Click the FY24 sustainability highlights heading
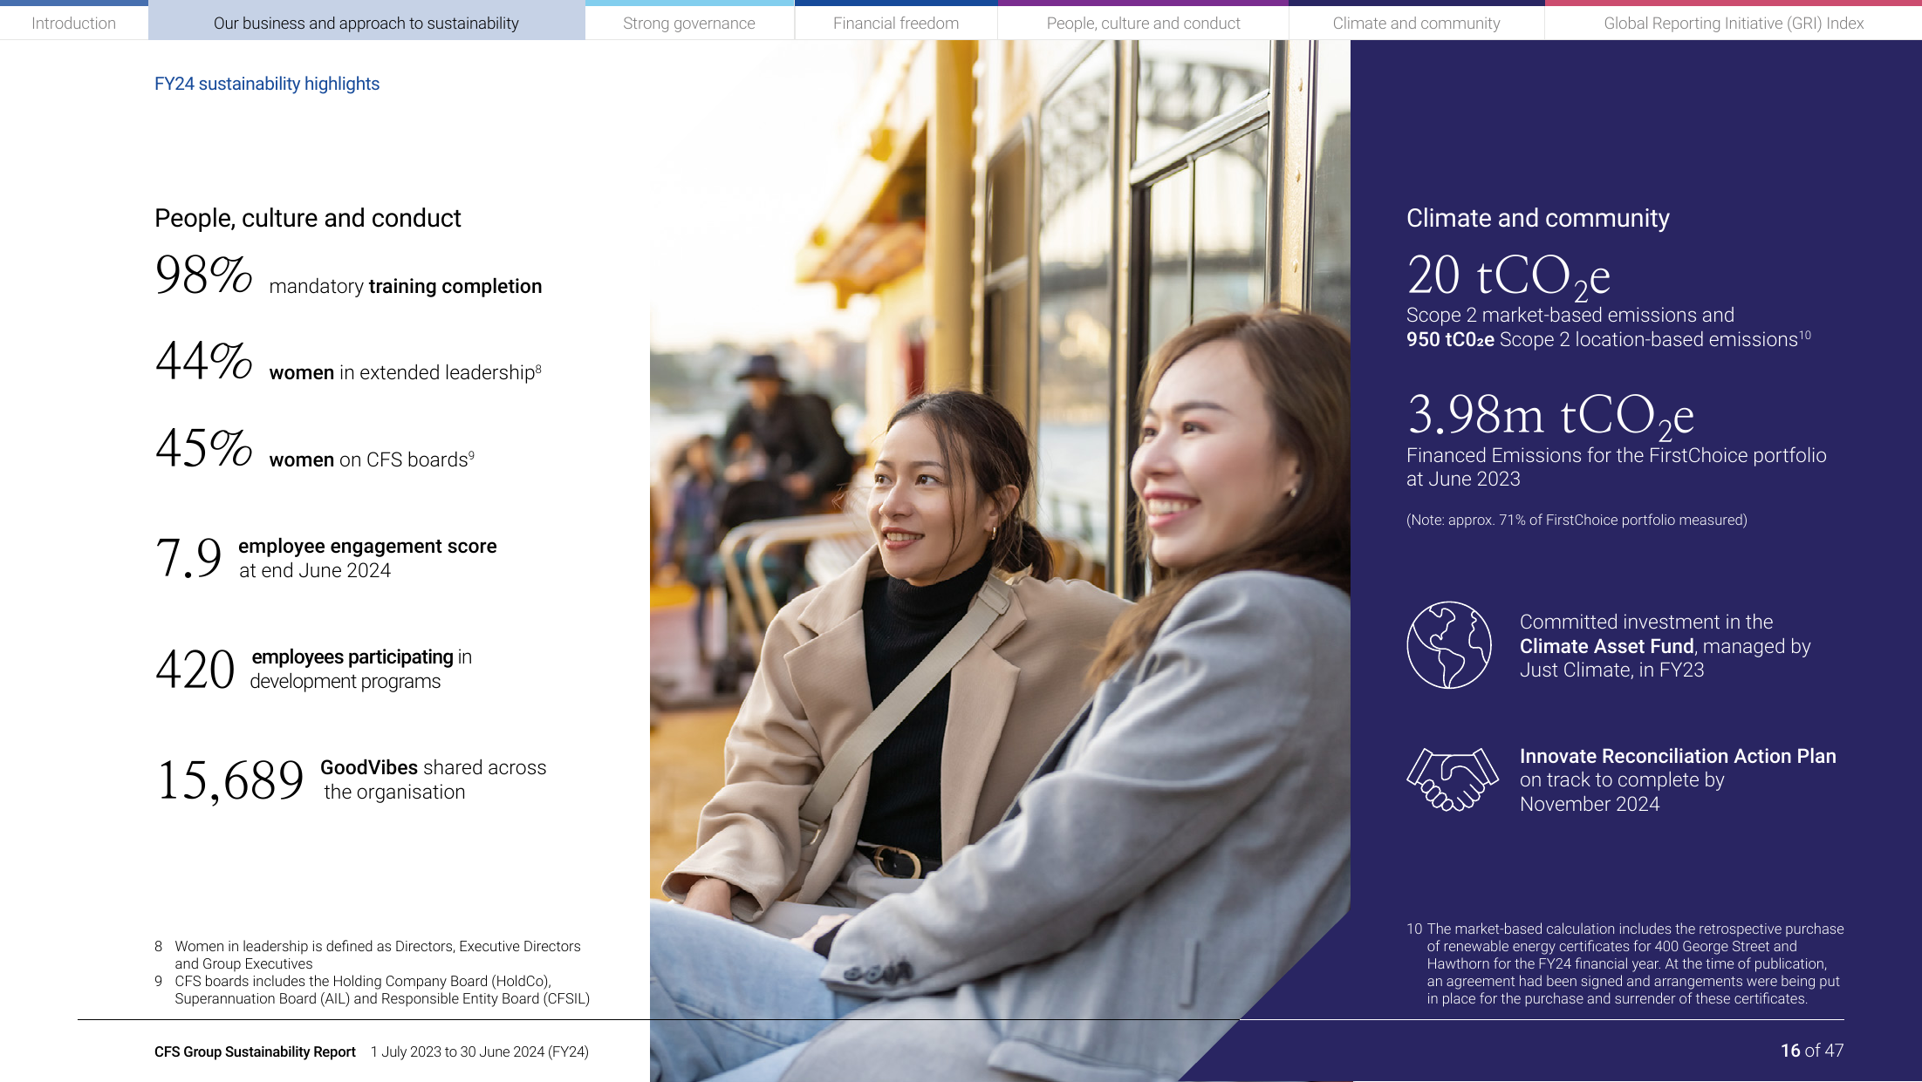Screen dimensions: 1922x1082 267,84
